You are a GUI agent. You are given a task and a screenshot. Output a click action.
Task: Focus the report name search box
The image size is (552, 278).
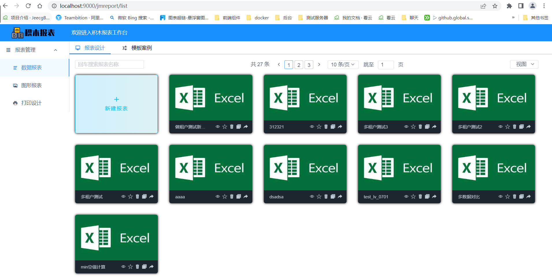point(110,64)
